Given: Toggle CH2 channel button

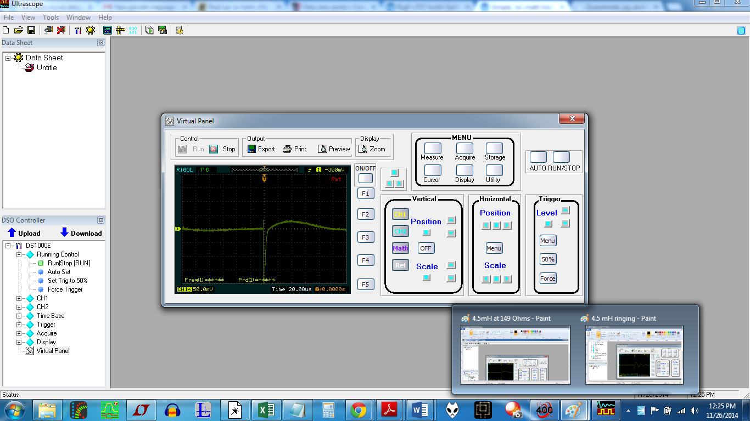Looking at the screenshot, I should coord(400,231).
